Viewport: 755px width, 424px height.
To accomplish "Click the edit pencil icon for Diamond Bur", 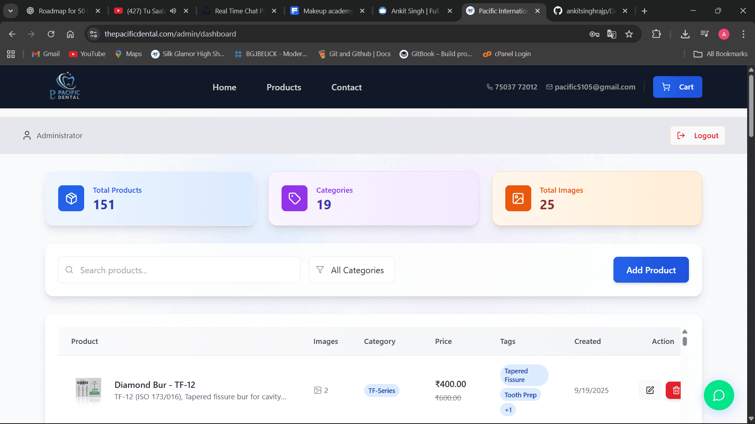I will click(x=650, y=390).
